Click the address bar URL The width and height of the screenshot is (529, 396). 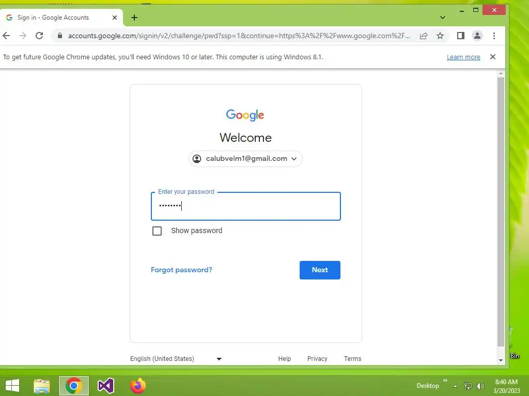tap(239, 36)
